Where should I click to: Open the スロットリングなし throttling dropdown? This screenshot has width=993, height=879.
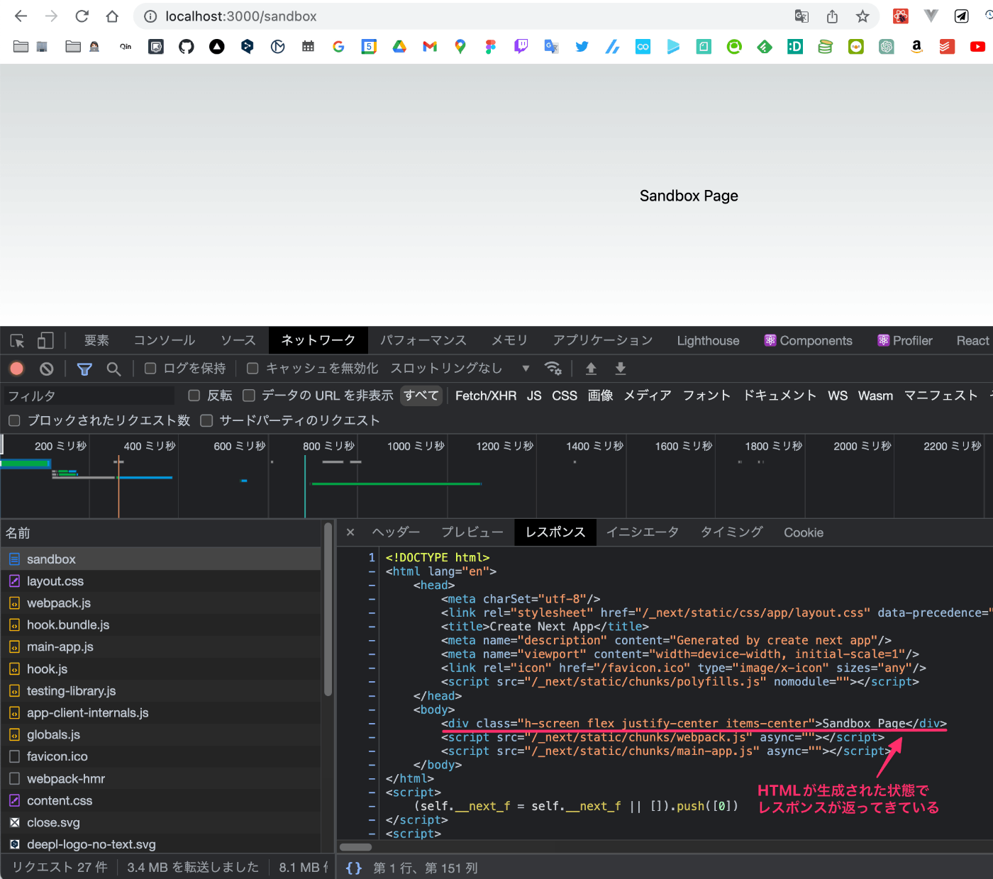coord(460,369)
